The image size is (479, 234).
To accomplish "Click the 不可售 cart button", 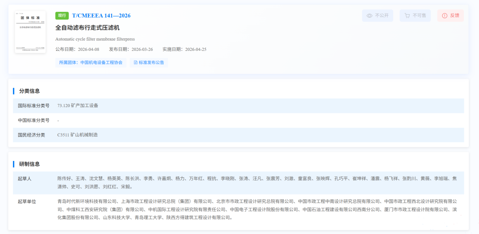I will click(x=415, y=15).
